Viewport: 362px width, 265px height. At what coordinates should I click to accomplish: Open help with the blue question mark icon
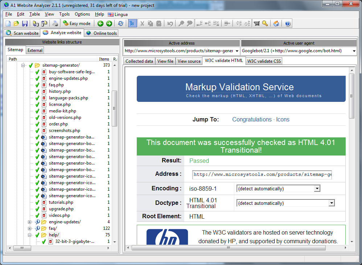coord(288,24)
